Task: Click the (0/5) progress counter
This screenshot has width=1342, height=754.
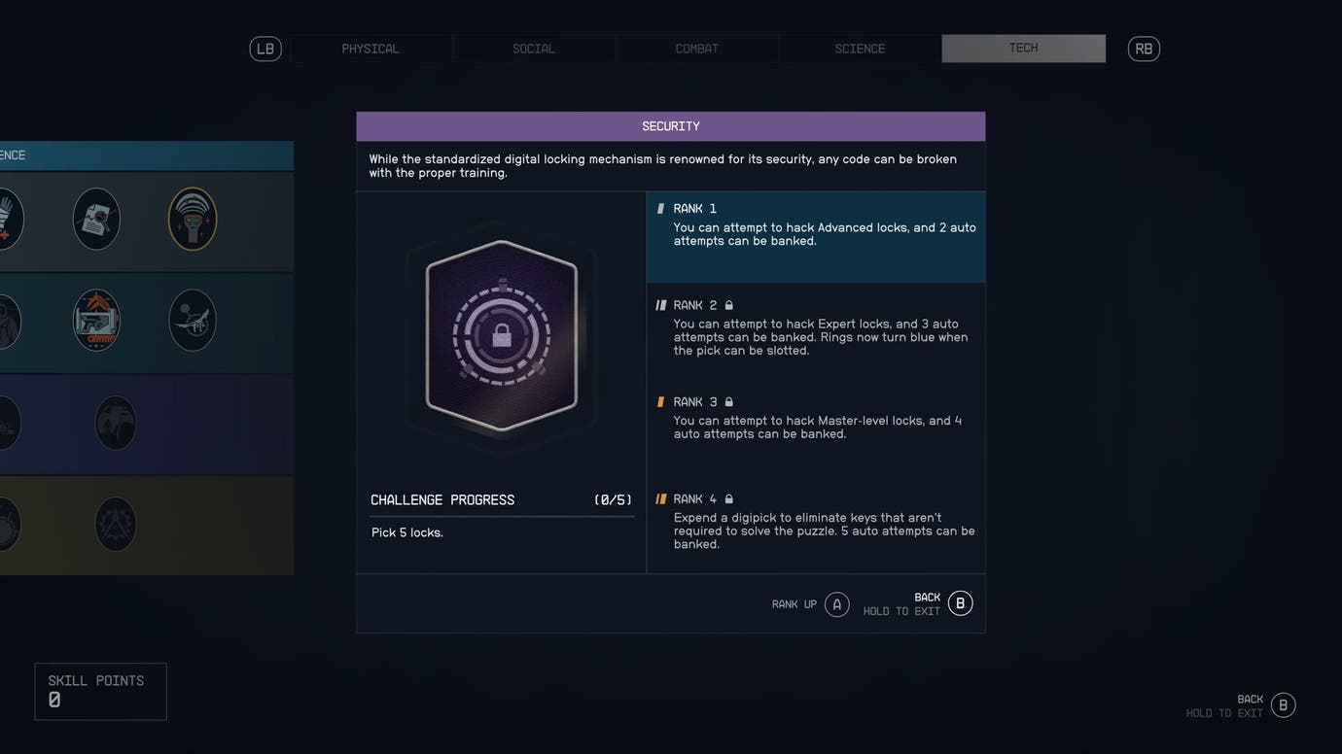Action: point(614,500)
